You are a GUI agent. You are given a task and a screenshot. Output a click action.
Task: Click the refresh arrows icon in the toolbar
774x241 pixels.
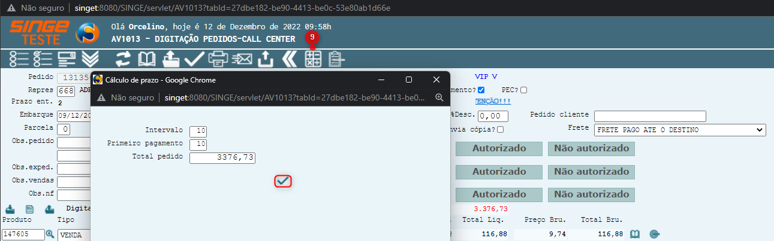(x=123, y=59)
